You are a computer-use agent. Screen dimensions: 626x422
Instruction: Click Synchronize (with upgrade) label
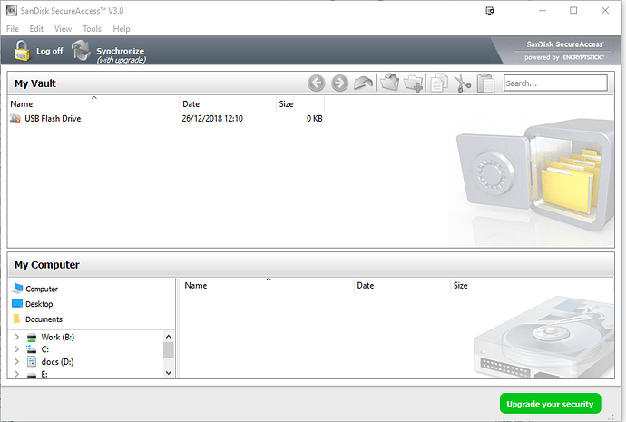coord(121,55)
